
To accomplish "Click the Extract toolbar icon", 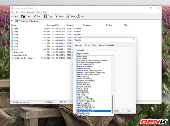I will [23, 16].
